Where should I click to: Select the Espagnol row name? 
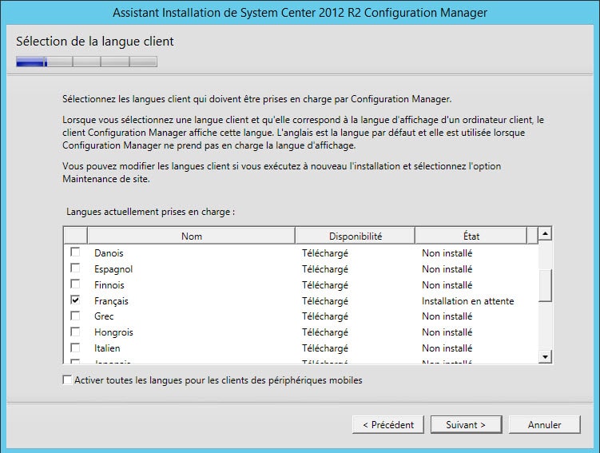click(x=113, y=269)
